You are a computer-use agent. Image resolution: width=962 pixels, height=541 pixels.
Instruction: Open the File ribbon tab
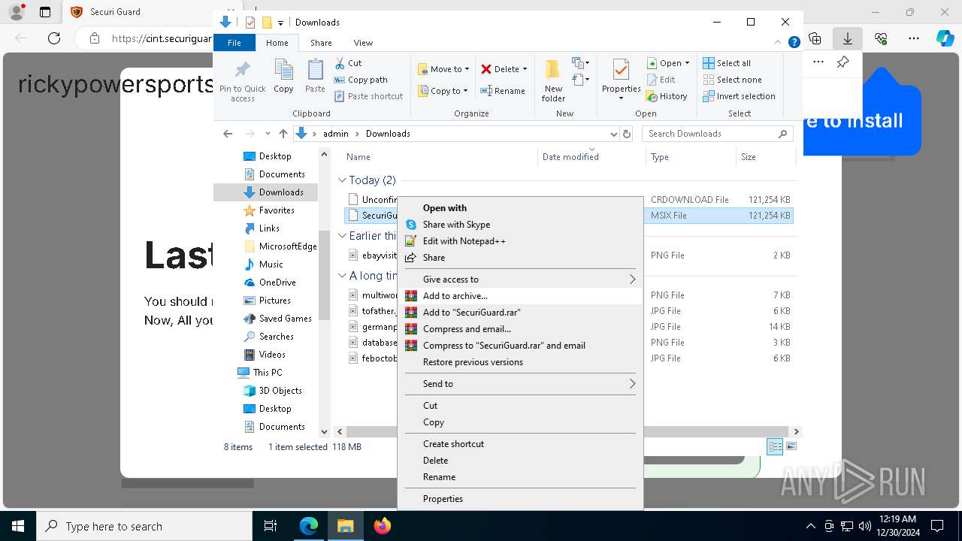click(x=234, y=43)
